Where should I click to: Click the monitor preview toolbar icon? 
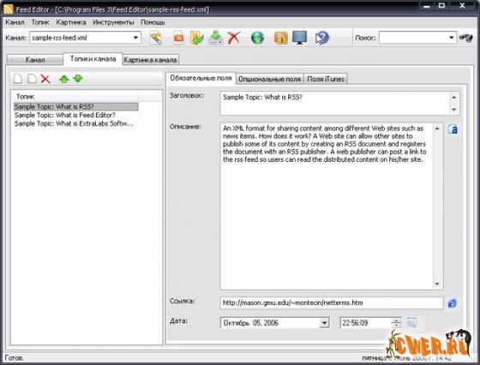coord(300,39)
